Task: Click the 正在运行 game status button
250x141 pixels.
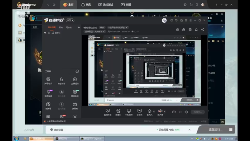Action: 216,129
